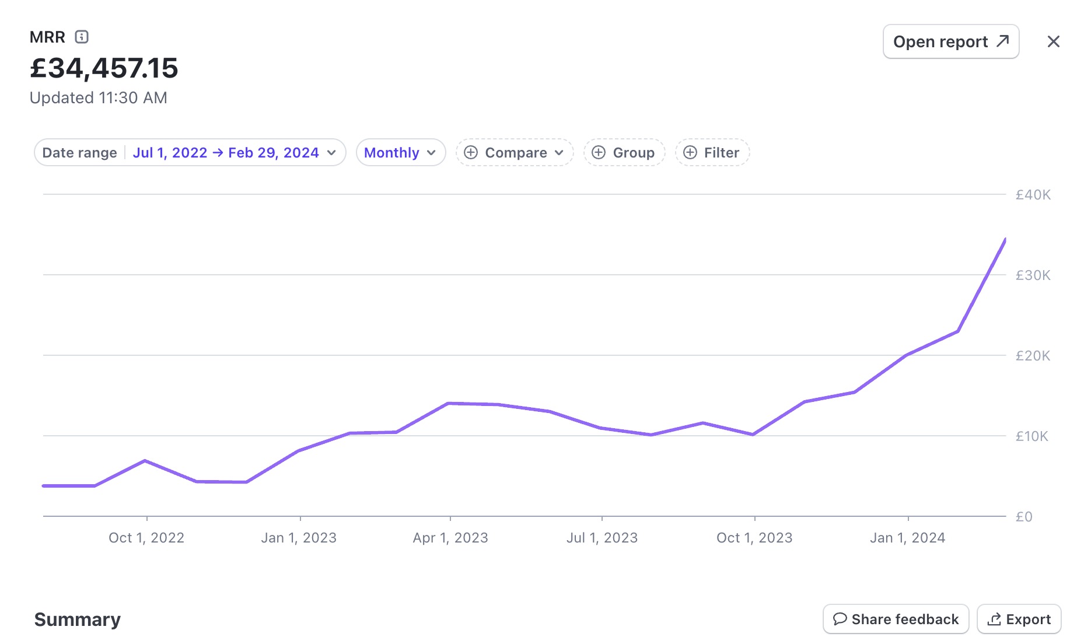Add a Filter to the chart
The image size is (1091, 644).
click(x=712, y=153)
